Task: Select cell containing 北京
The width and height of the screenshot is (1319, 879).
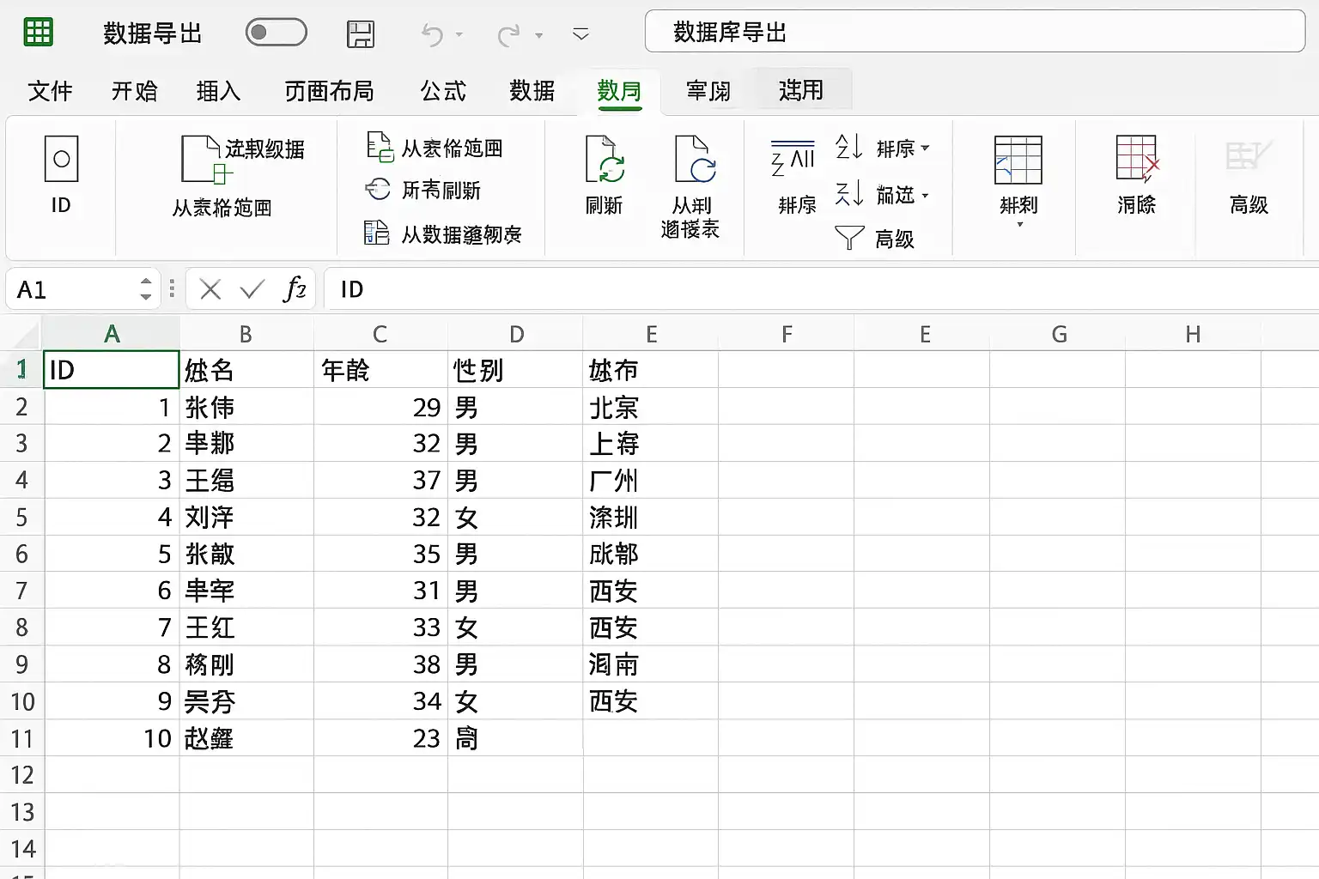Action: coord(650,407)
